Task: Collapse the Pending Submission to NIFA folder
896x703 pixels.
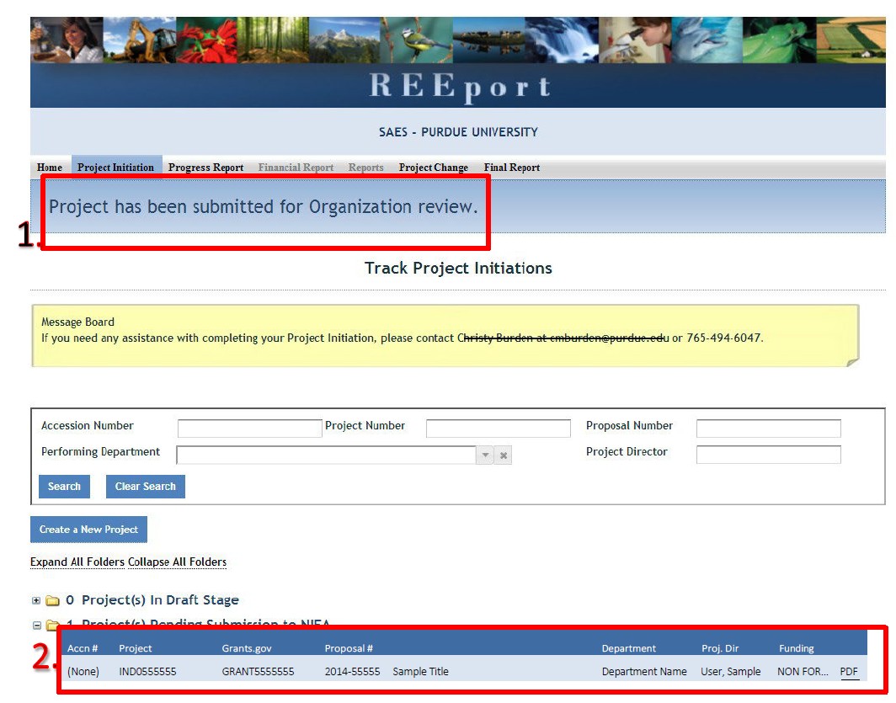Action: coord(35,626)
